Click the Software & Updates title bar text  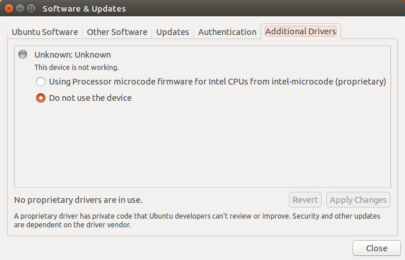point(84,9)
